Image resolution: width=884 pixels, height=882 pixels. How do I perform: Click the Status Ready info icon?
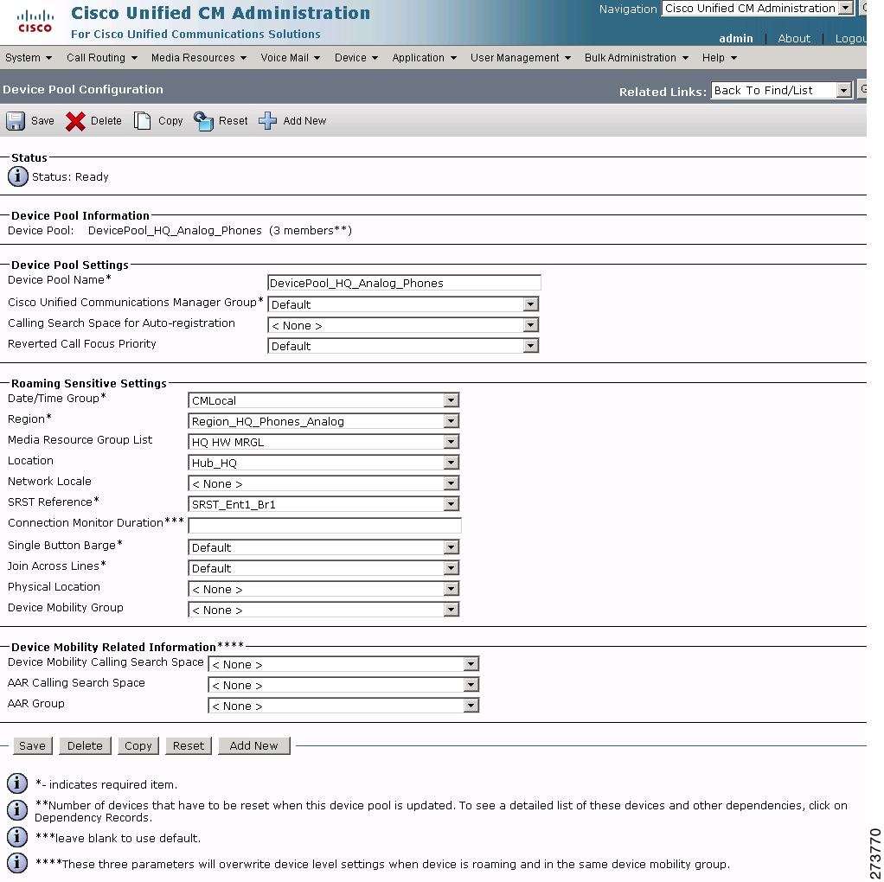click(17, 176)
